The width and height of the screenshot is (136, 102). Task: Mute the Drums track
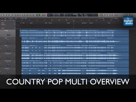click(8, 32)
